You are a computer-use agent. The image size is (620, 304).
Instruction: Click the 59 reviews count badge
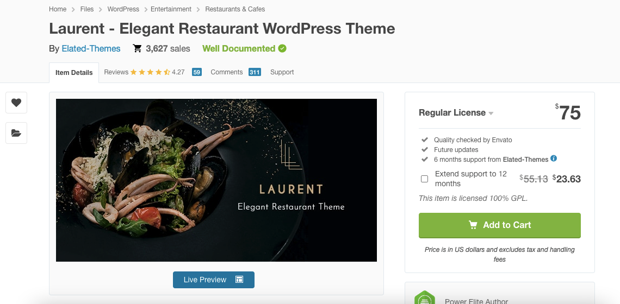(x=196, y=72)
